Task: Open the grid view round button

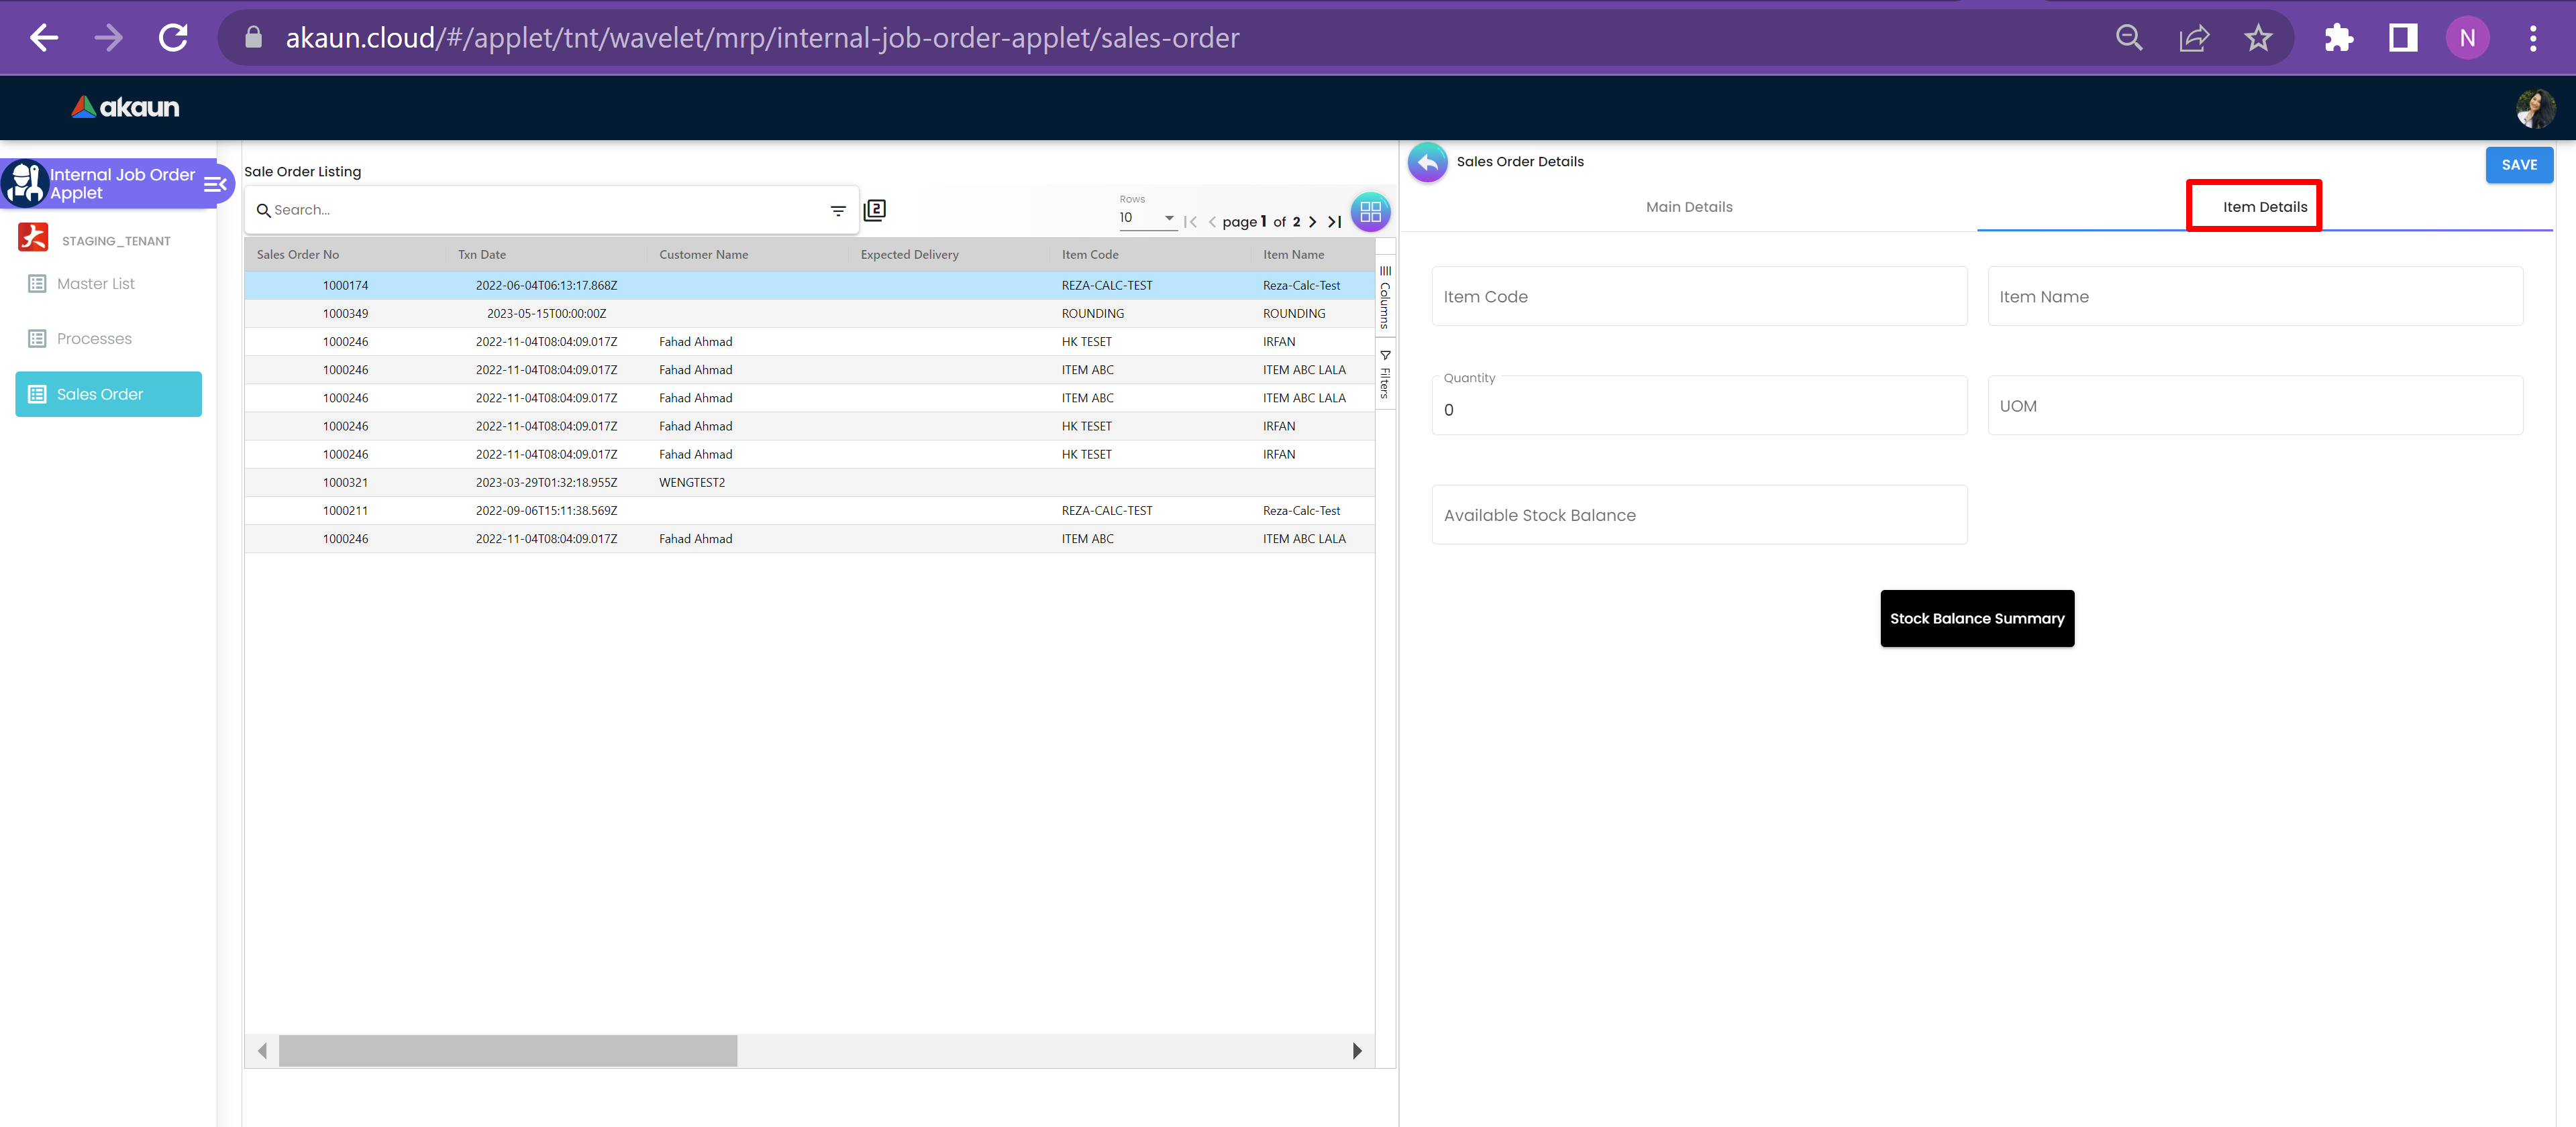Action: [x=1370, y=212]
